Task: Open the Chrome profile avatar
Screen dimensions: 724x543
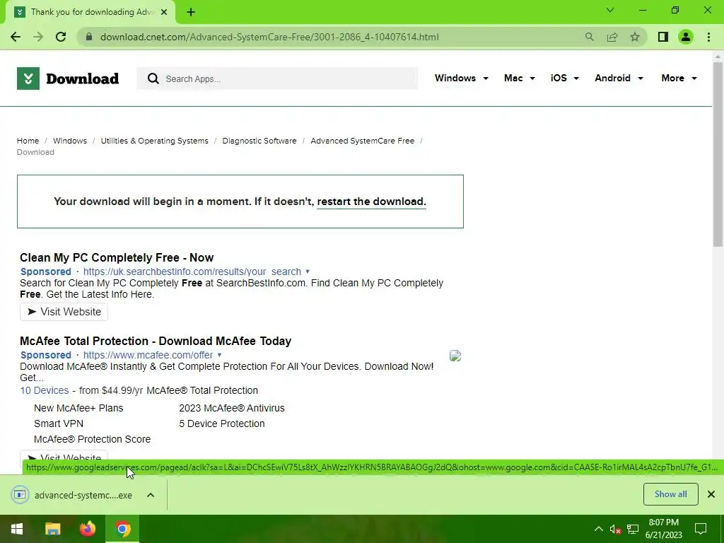Action: 686,37
